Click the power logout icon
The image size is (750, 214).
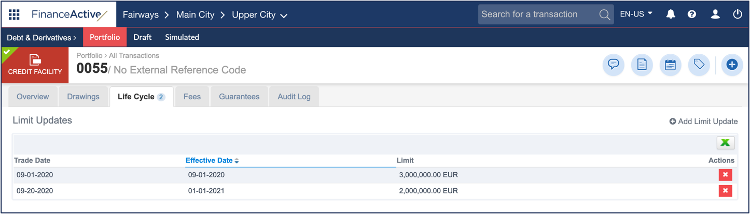click(738, 14)
